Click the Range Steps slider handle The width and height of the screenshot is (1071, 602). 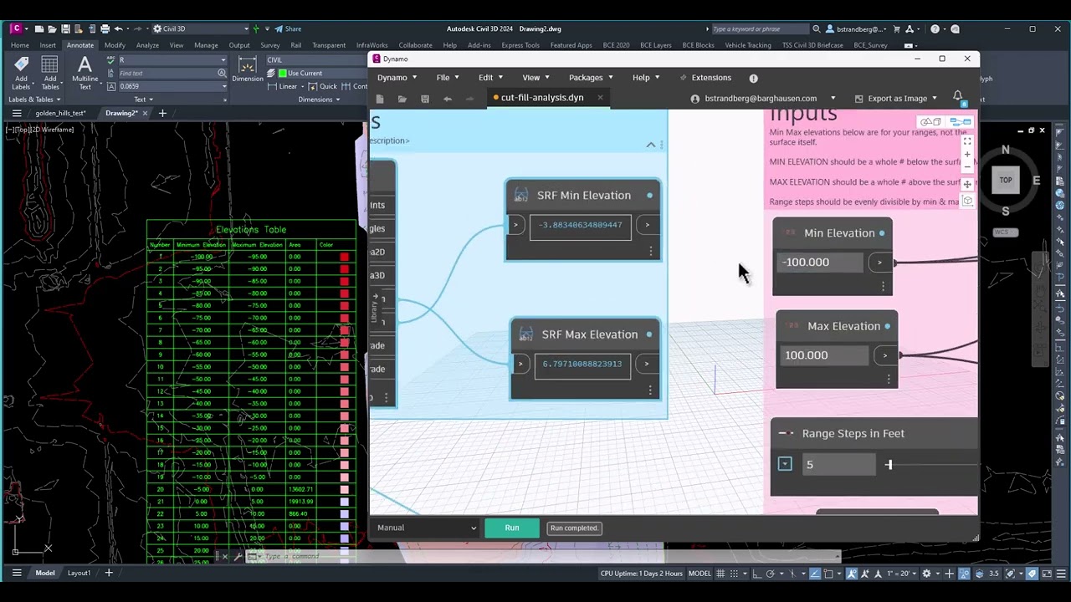889,465
